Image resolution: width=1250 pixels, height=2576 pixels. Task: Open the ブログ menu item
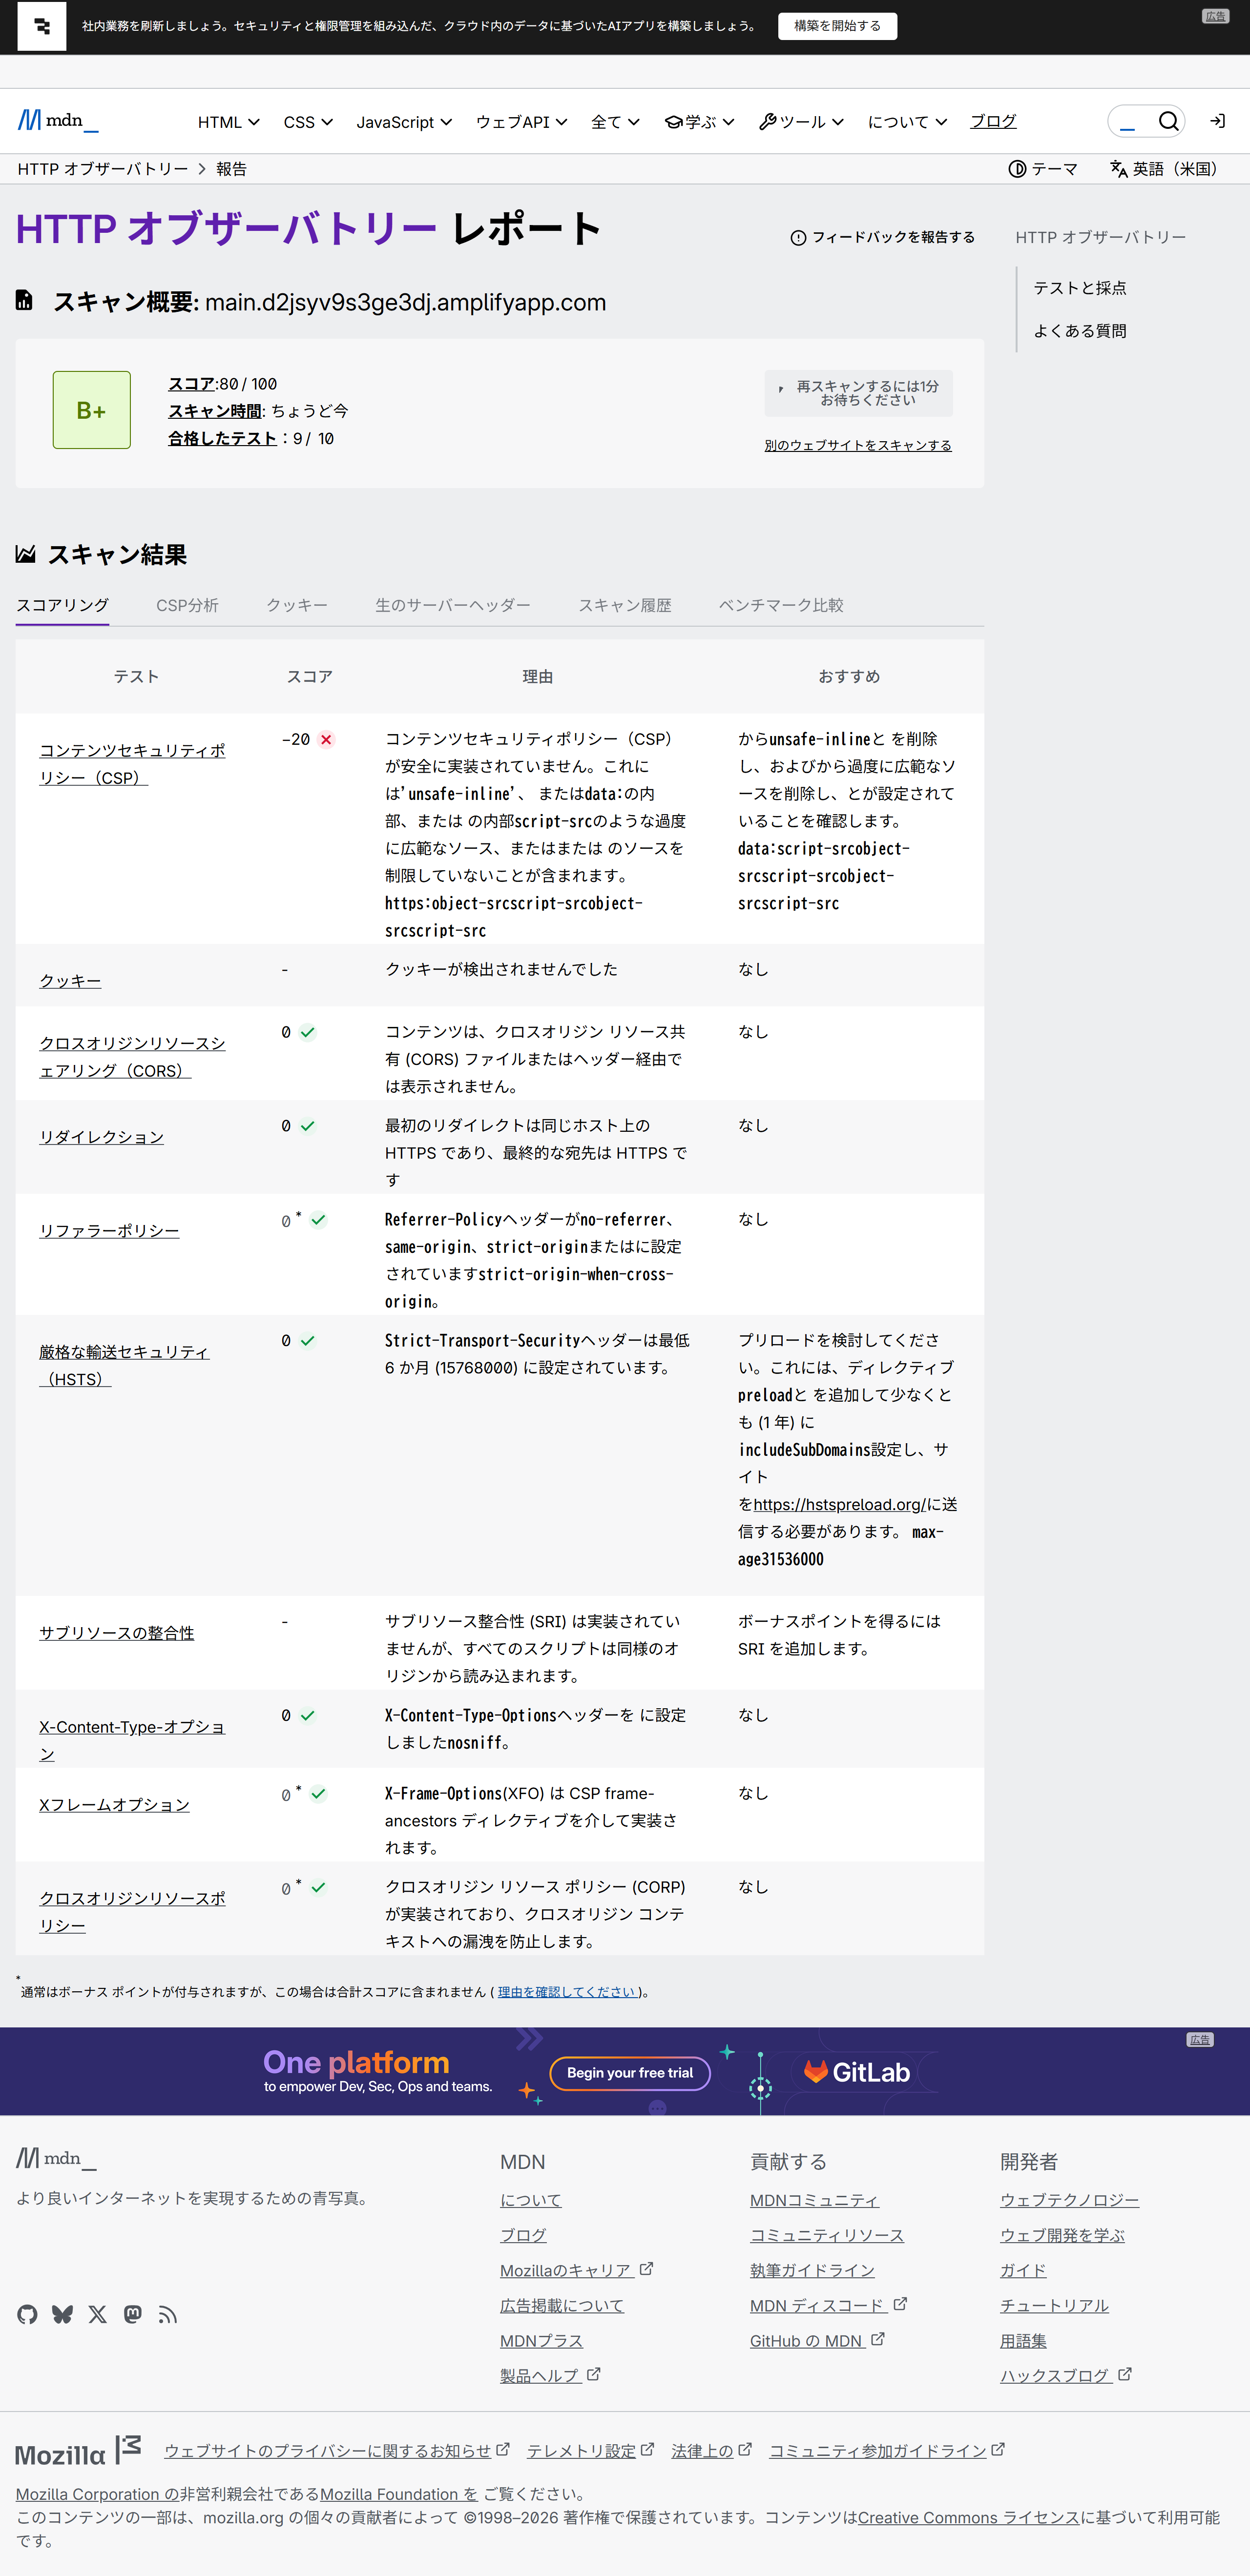[x=991, y=121]
